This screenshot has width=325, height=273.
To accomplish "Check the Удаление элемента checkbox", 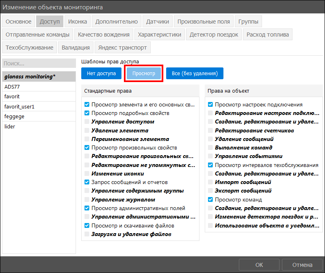I will [87, 130].
